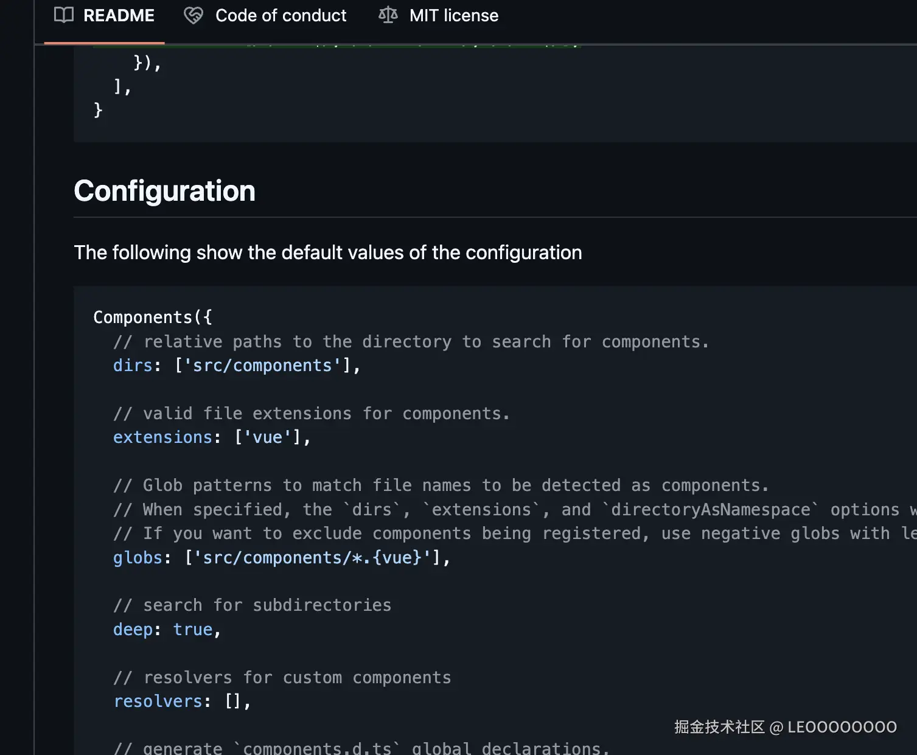This screenshot has height=755, width=917.
Task: Click the globs property name
Action: point(138,558)
